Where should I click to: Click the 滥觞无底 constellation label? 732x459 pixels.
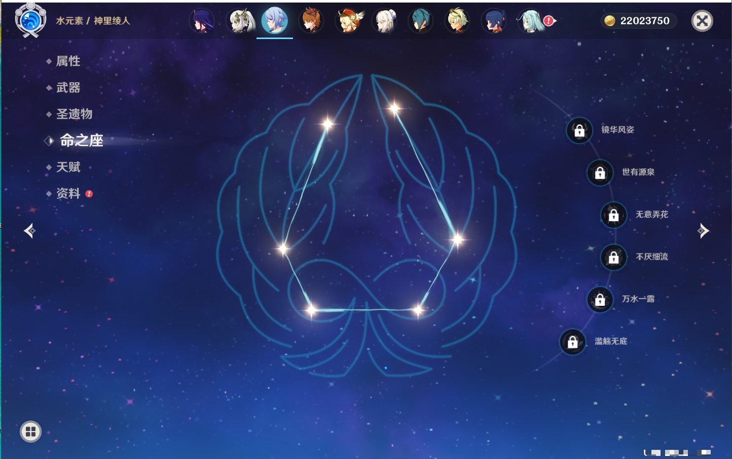click(610, 341)
